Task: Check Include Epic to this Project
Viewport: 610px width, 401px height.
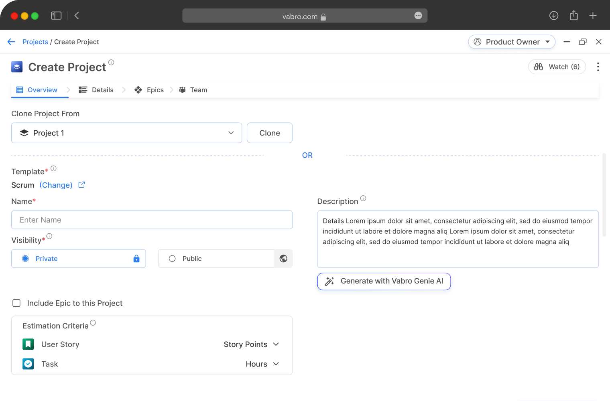Action: pos(16,303)
